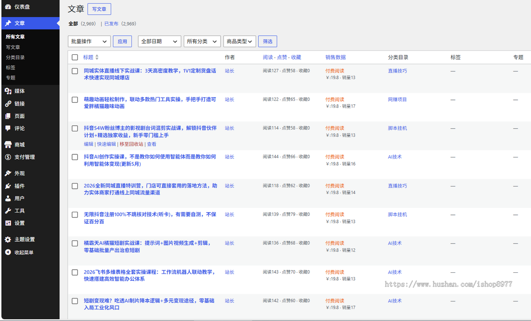Click 快速编辑 under 抖音54W粉丝博主 article
The image size is (531, 321).
[107, 144]
